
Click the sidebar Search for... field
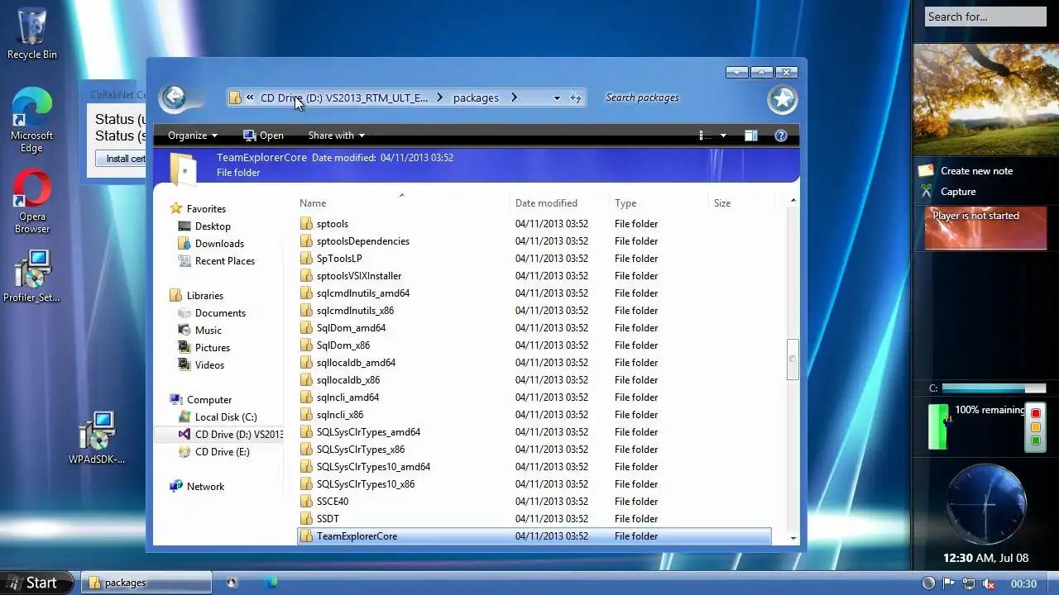click(985, 17)
